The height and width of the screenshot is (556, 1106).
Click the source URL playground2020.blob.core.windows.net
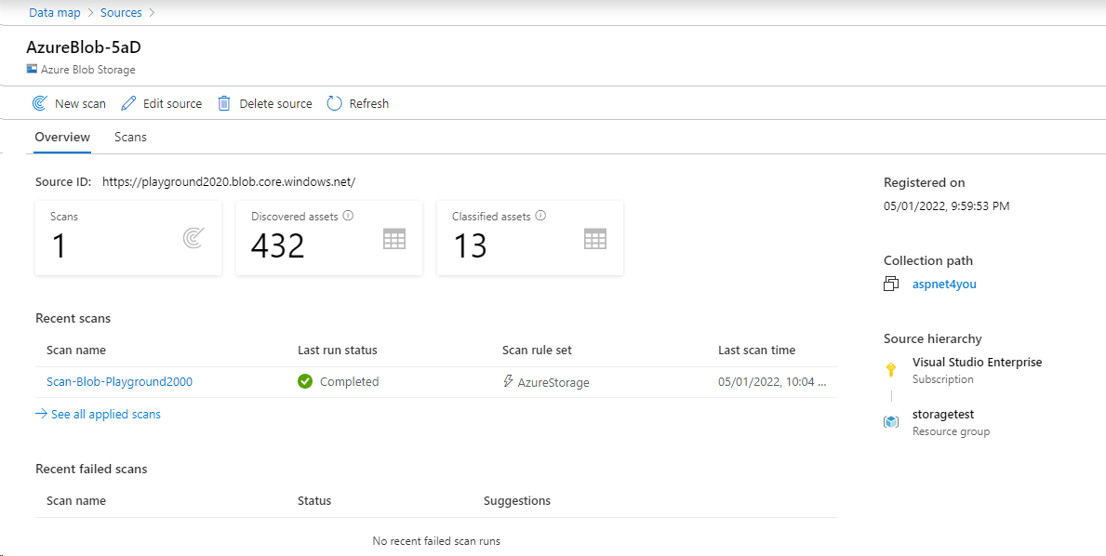point(229,182)
